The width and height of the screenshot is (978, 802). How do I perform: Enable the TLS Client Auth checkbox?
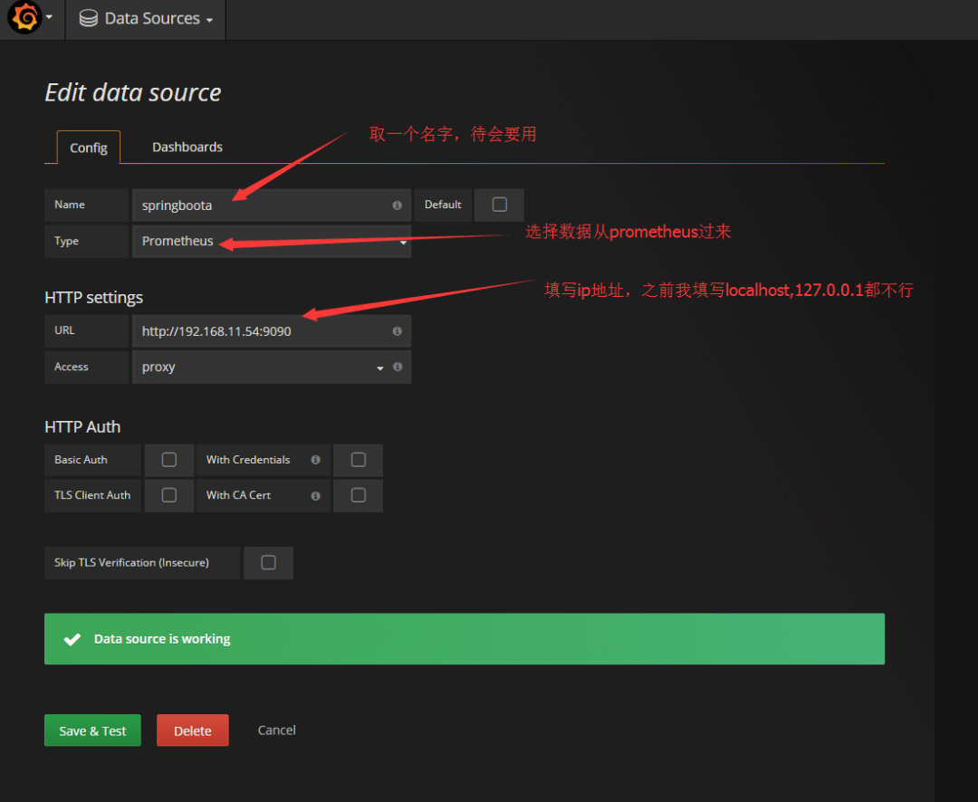169,495
